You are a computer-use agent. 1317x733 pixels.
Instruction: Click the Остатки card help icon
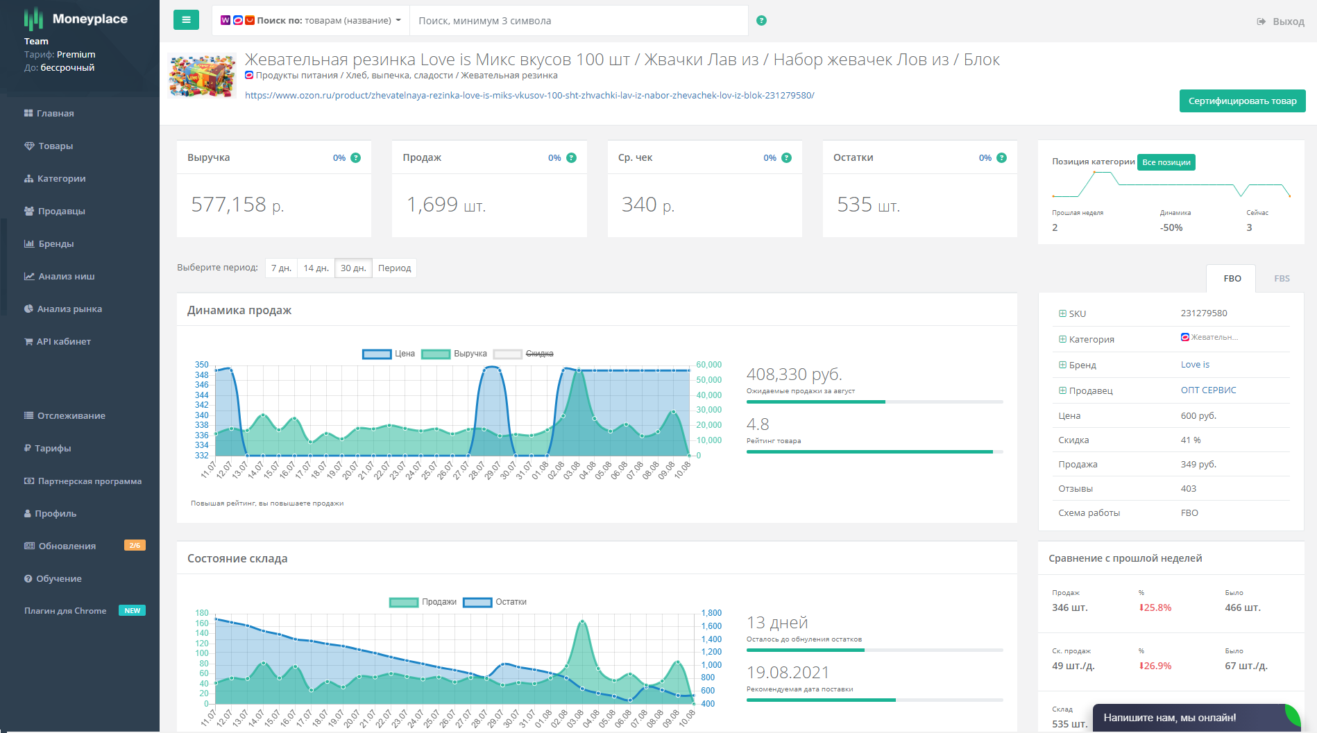pyautogui.click(x=1001, y=158)
